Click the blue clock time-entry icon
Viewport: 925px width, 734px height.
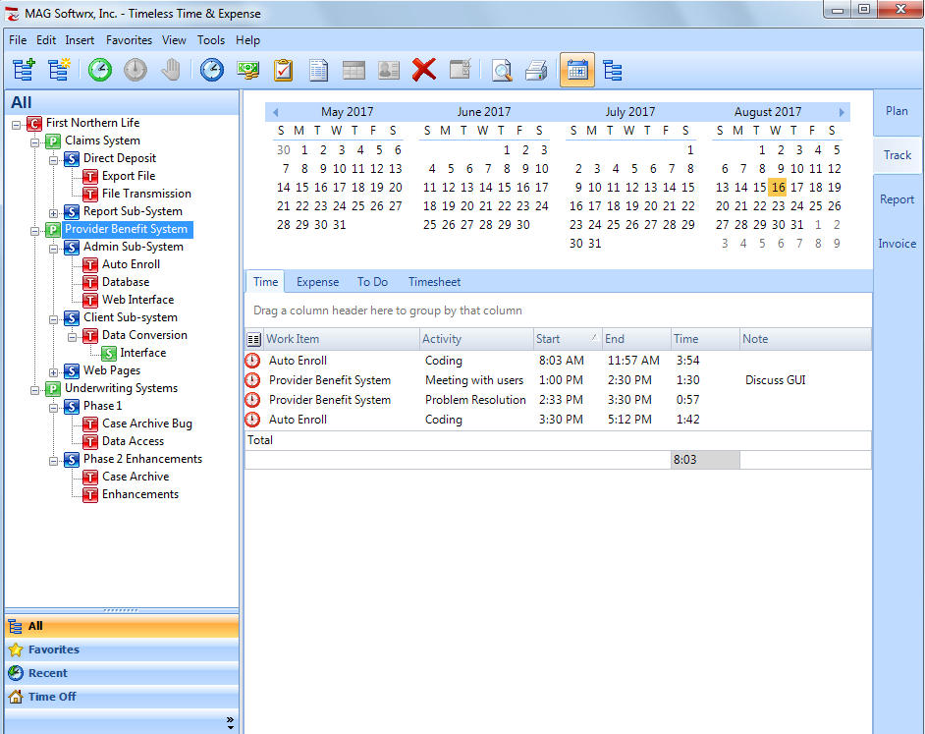click(x=212, y=70)
